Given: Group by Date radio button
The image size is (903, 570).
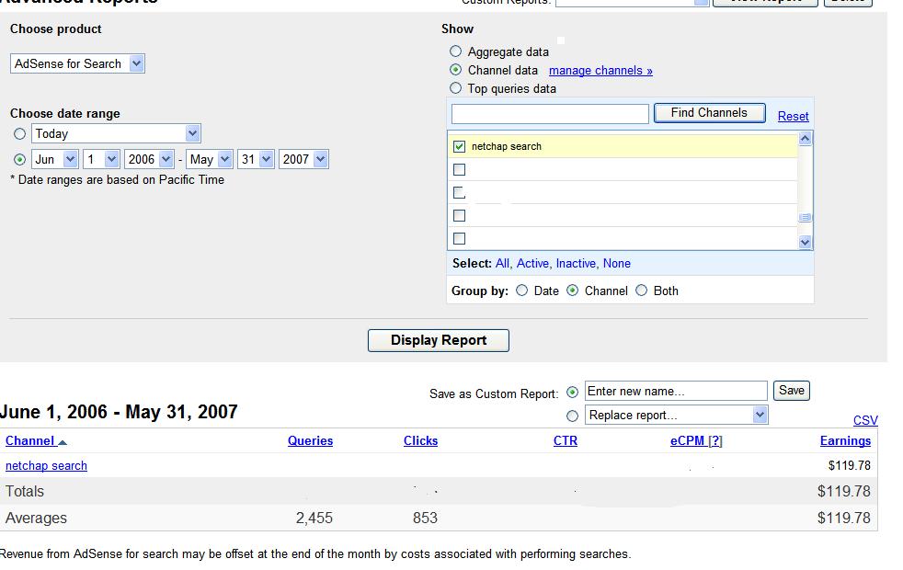Looking at the screenshot, I should tap(521, 291).
